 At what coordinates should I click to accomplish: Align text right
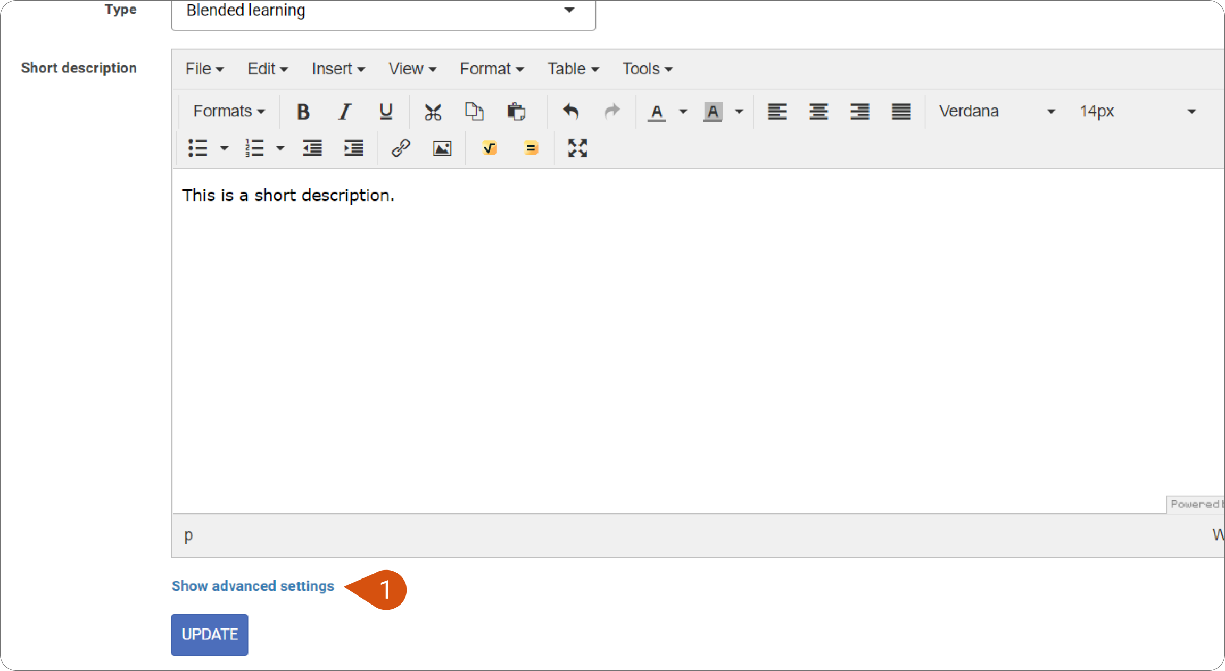860,112
